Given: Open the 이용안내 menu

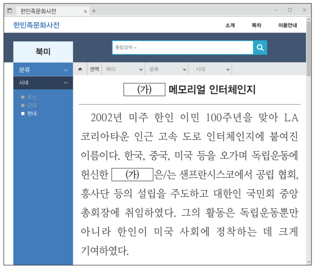Looking at the screenshot, I should coord(288,25).
